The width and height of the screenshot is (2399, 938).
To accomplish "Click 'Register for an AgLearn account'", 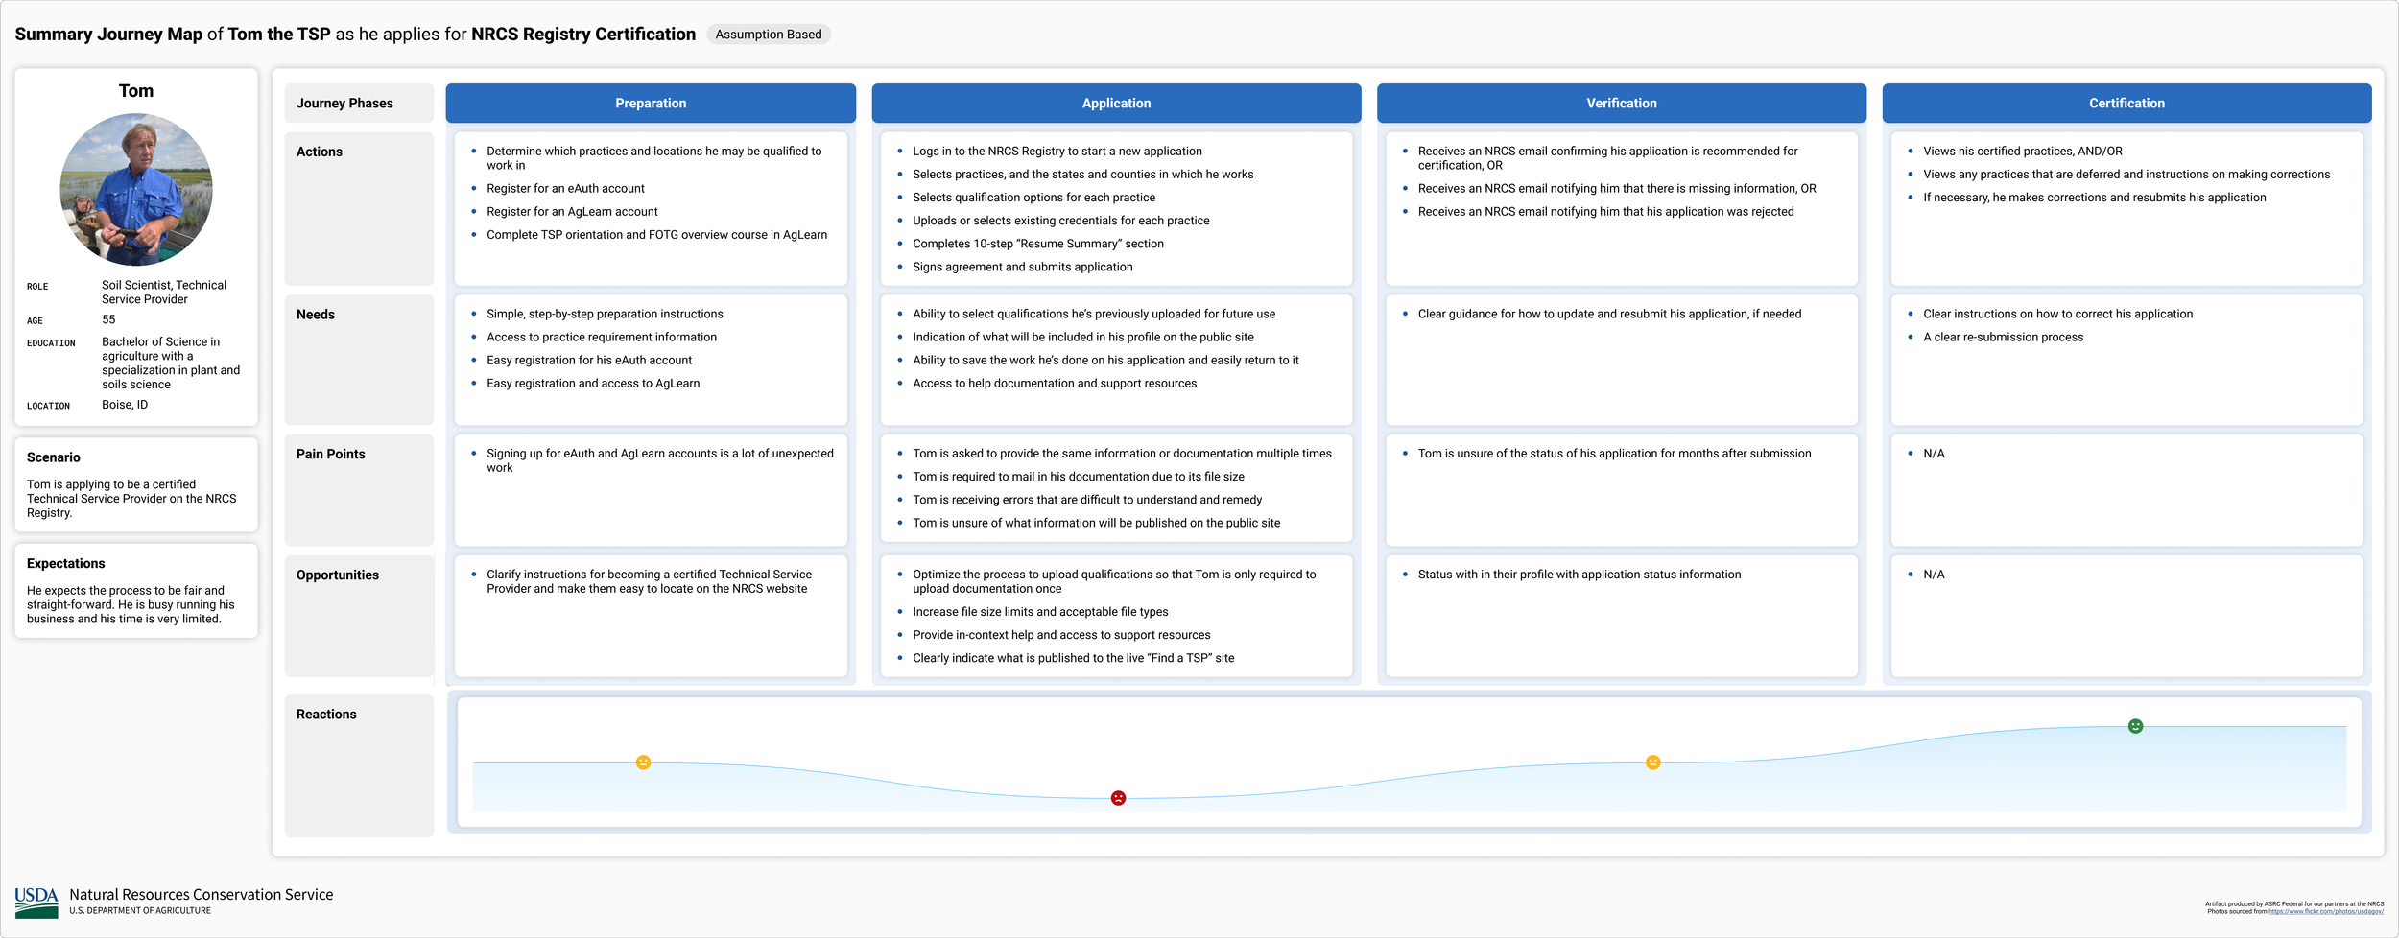I will point(572,211).
